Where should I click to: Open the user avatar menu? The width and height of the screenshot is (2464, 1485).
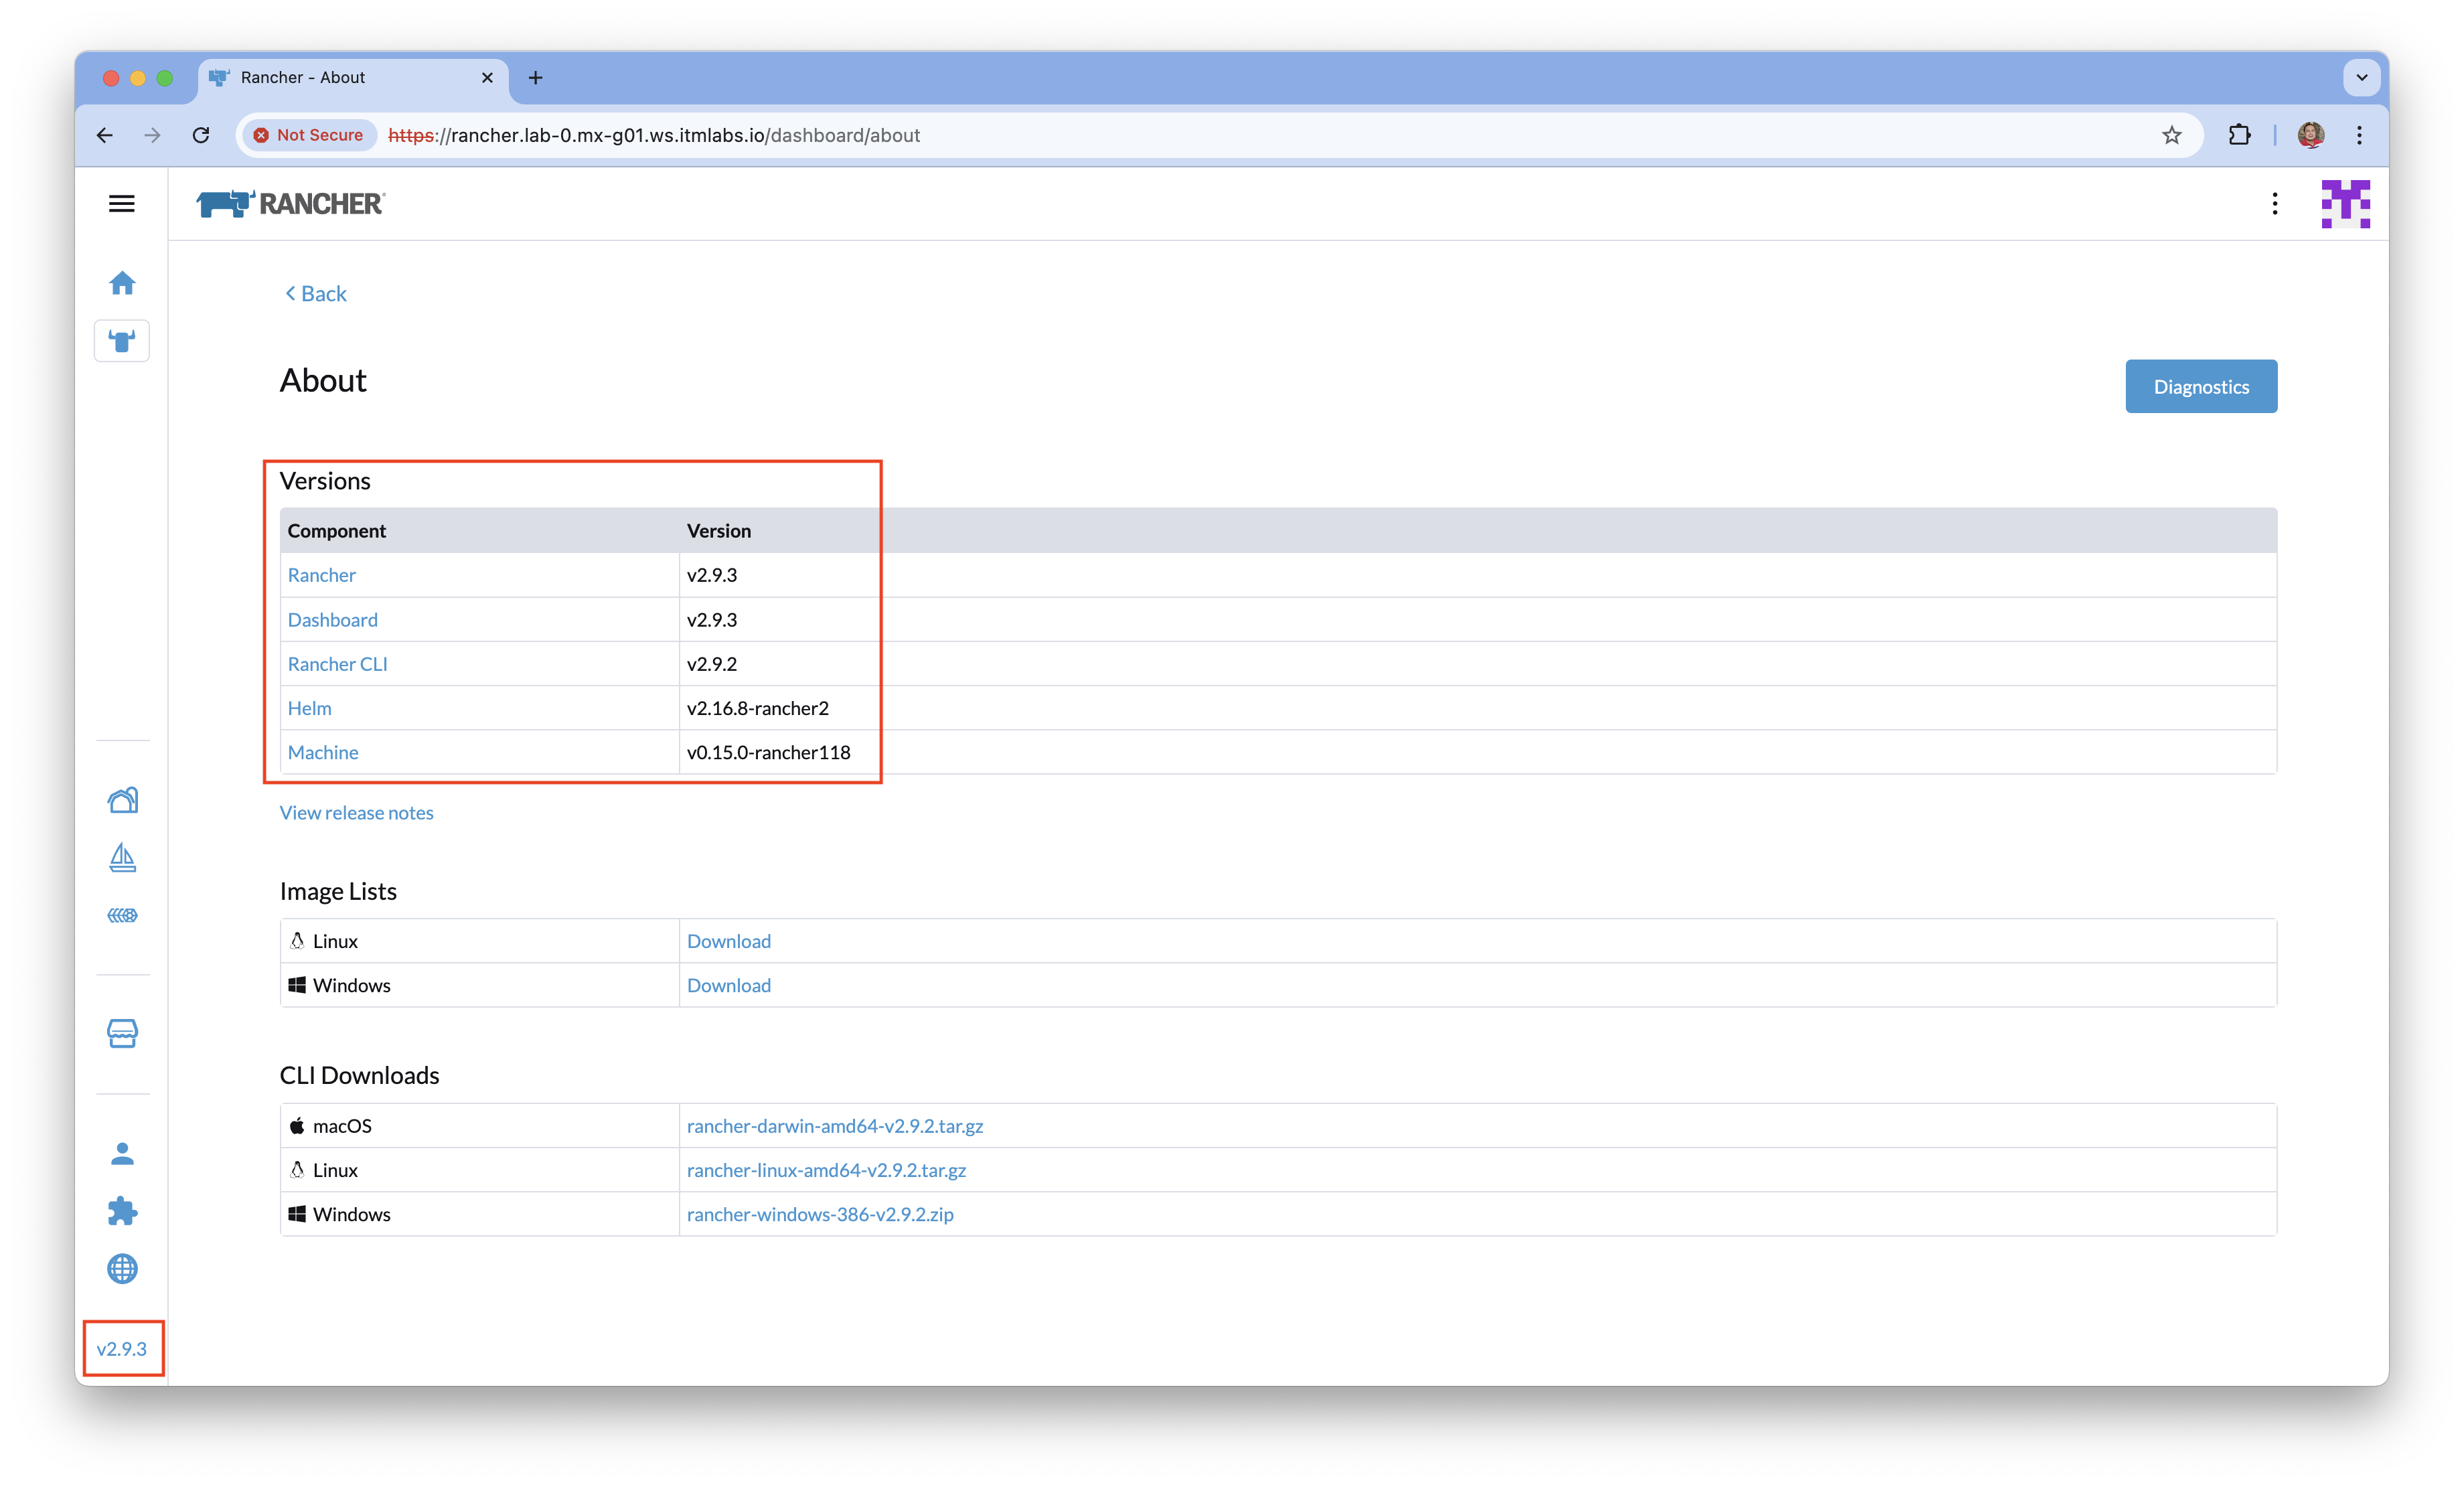click(2345, 204)
